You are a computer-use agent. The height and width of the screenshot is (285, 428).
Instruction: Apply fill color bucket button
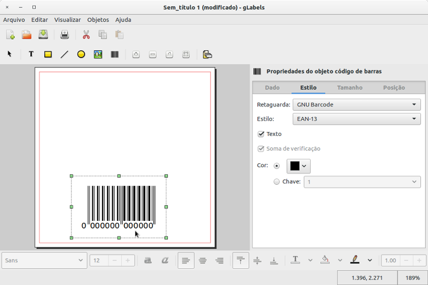[325, 260]
